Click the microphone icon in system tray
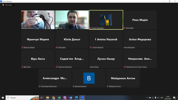Image resolution: width=178 pixels, height=100 pixels. (155, 98)
